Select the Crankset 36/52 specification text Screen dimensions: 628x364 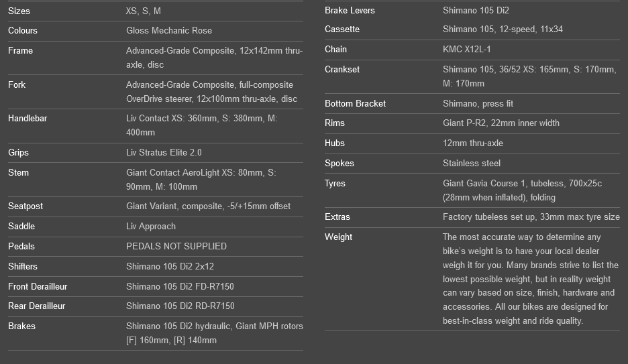point(529,76)
